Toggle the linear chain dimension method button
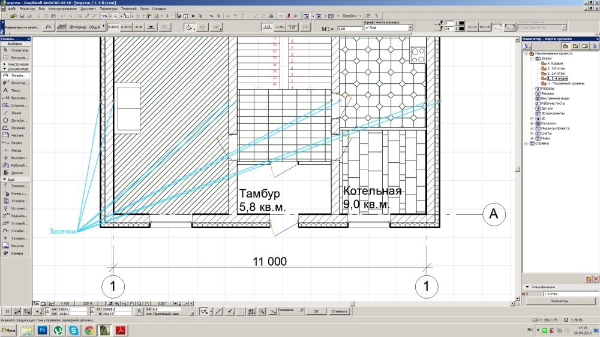The image size is (600, 337). coord(113,27)
